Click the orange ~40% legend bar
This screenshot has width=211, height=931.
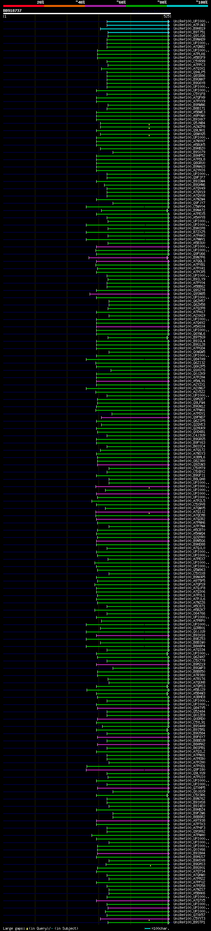[65, 6]
